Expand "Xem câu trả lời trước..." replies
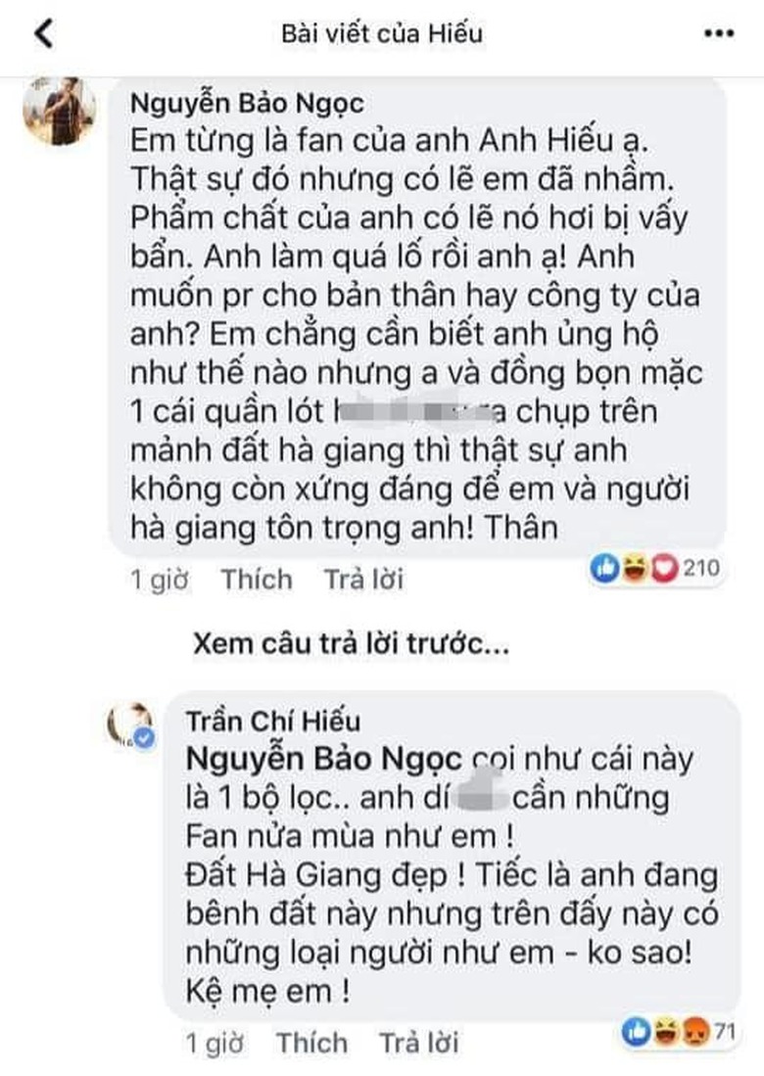 (x=351, y=644)
